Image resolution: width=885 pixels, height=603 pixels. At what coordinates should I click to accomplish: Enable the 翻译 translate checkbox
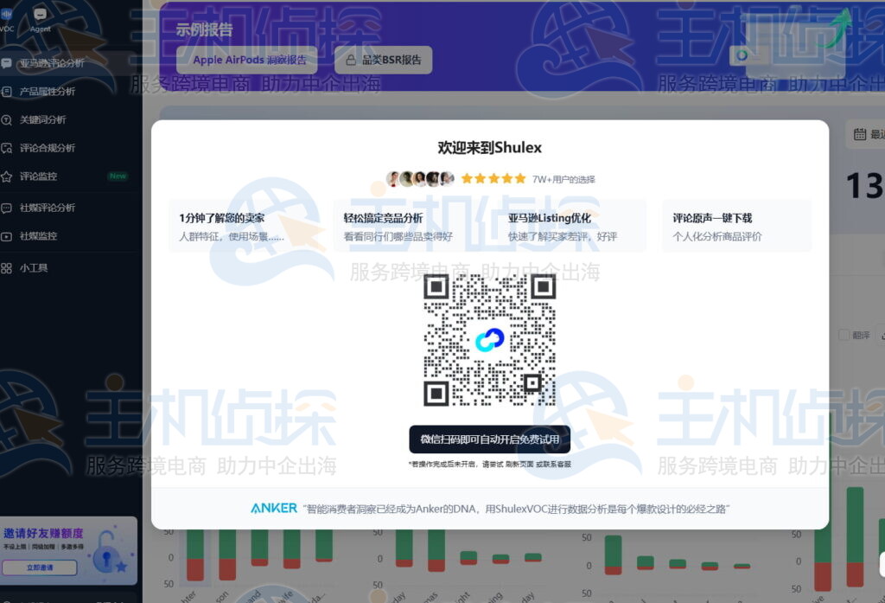coord(844,334)
